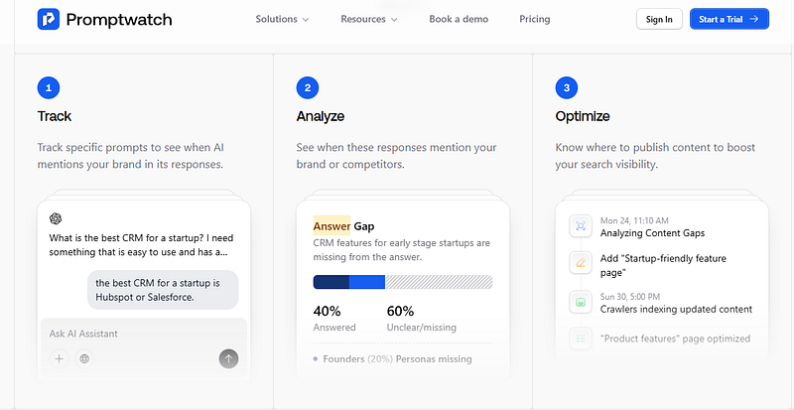The width and height of the screenshot is (794, 410).
Task: Click the best CRM for startup question
Action: [141, 245]
